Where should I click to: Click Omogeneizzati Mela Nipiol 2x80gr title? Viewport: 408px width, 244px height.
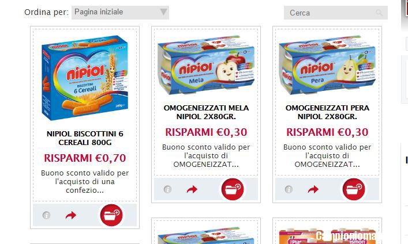[206, 112]
